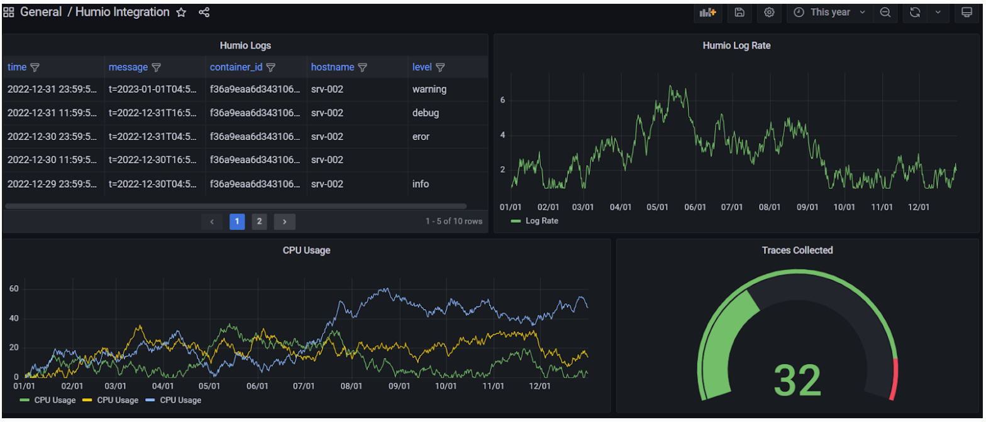Viewport: 991px width, 422px height.
Task: Toggle the yellow CPU Usage legend
Action: [x=118, y=400]
